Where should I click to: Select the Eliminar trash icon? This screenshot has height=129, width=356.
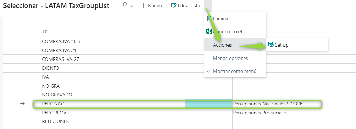[209, 18]
